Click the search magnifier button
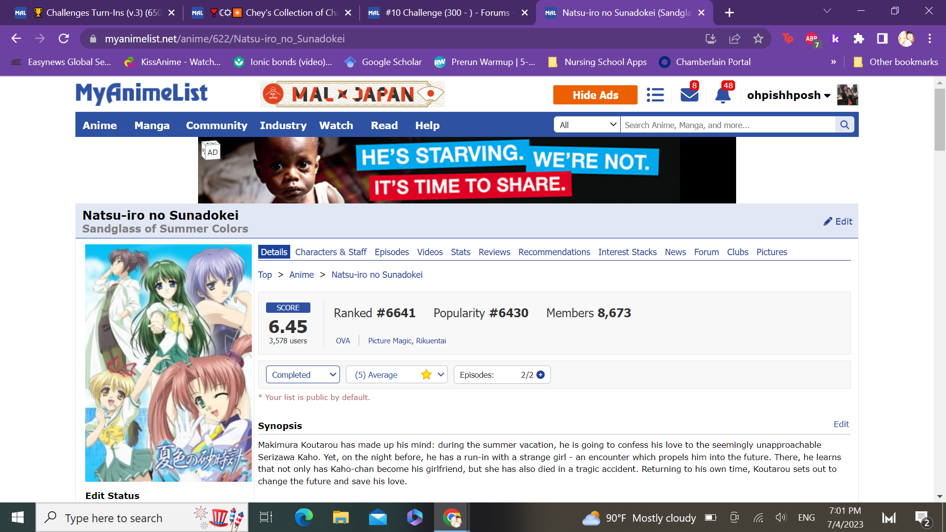The width and height of the screenshot is (946, 532). (x=845, y=125)
